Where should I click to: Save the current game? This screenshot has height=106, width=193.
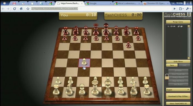click(x=172, y=65)
